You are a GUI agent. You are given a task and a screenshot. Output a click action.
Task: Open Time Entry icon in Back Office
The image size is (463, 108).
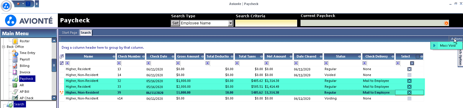[x=15, y=53]
